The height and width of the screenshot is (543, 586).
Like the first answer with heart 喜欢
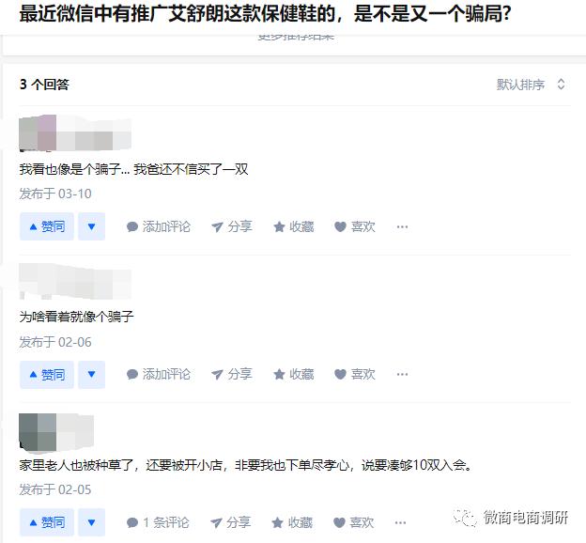tap(355, 226)
